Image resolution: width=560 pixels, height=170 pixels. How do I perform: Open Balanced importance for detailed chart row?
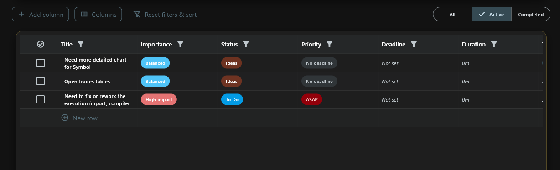coord(156,63)
